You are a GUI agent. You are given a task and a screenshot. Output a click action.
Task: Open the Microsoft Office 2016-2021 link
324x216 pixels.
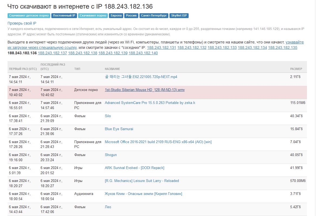(158, 142)
